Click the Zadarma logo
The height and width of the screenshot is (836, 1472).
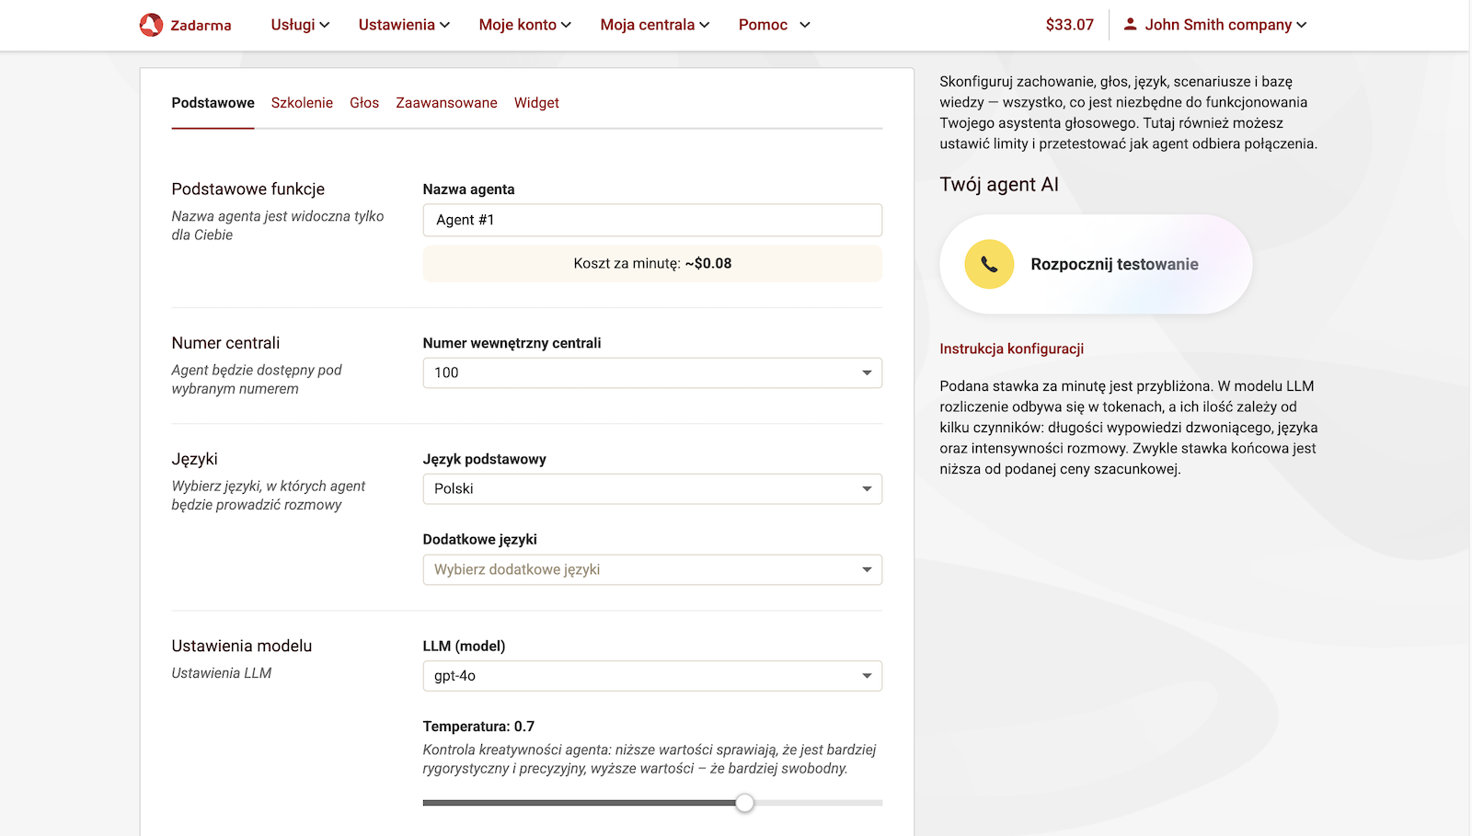pyautogui.click(x=185, y=24)
